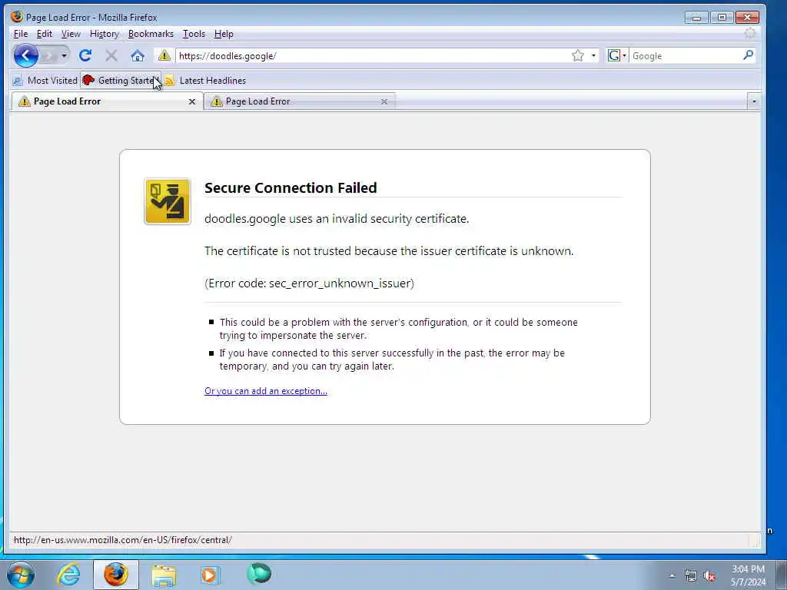
Task: Click the address bar with doodles.google URL
Action: 373,55
